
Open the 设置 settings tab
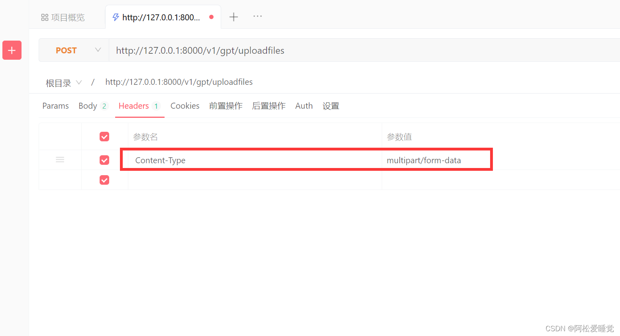331,106
